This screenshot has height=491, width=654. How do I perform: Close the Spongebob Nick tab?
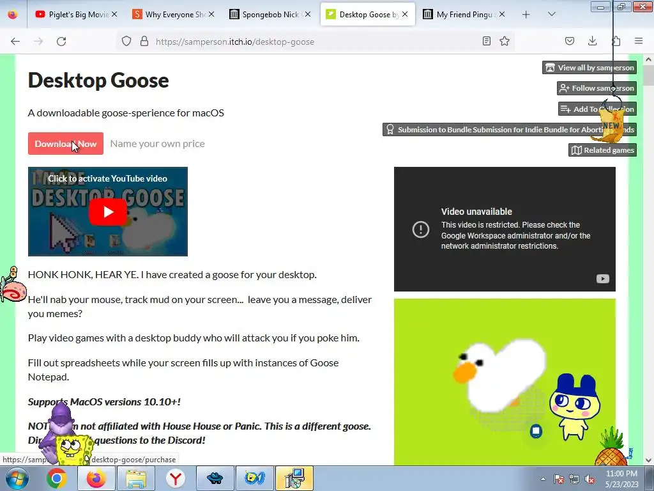tap(308, 14)
